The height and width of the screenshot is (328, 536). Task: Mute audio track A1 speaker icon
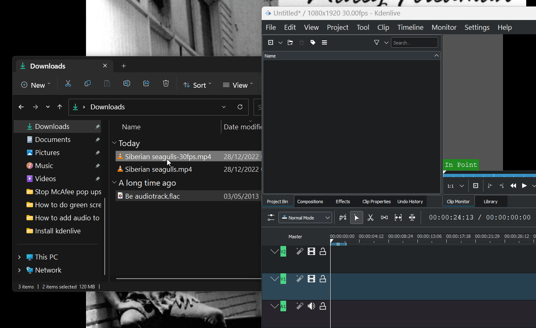click(x=311, y=306)
